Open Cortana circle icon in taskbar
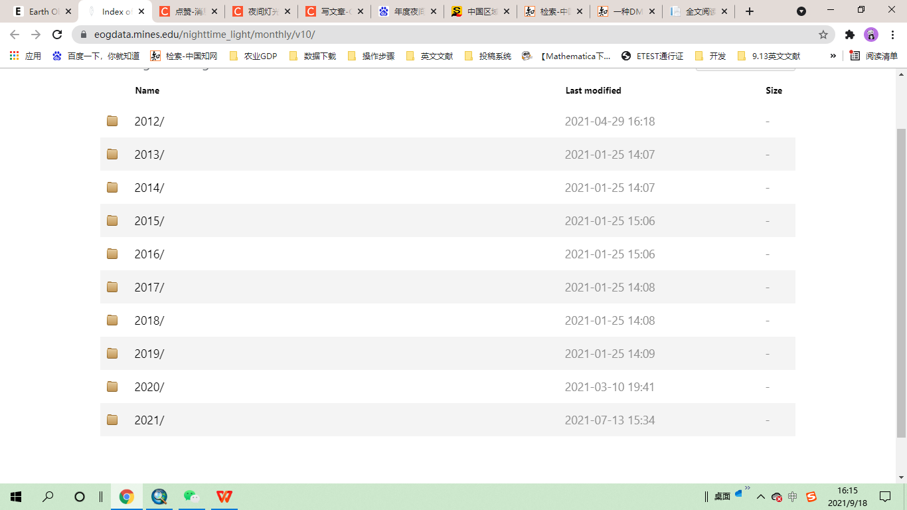This screenshot has height=510, width=907. pos(80,497)
